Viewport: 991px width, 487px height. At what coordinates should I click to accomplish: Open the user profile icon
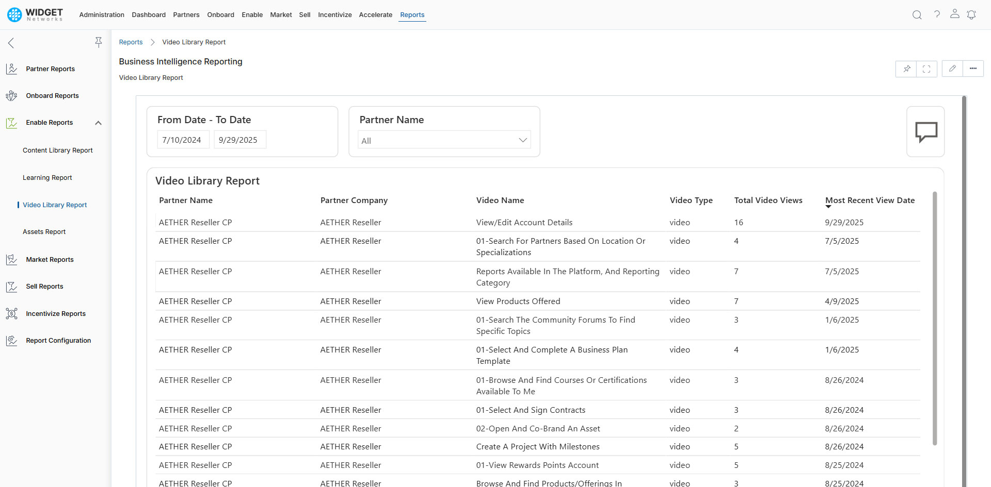[954, 14]
